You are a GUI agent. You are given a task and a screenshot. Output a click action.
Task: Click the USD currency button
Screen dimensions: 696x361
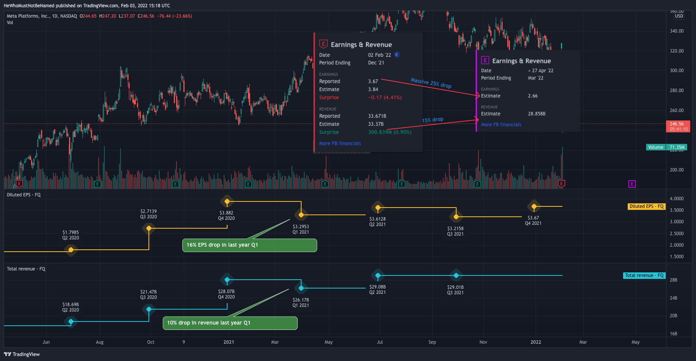[679, 16]
